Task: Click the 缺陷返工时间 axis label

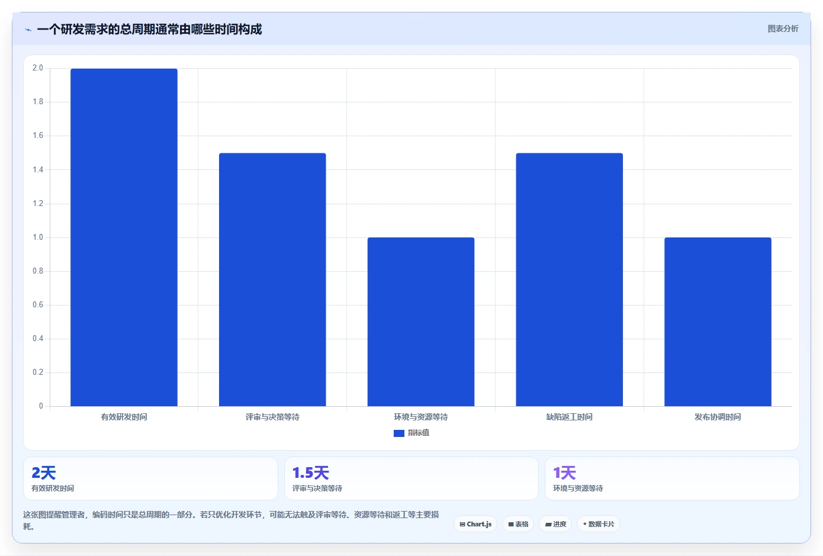Action: (x=569, y=417)
